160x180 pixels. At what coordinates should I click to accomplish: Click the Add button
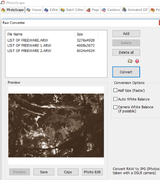[x=126, y=34]
